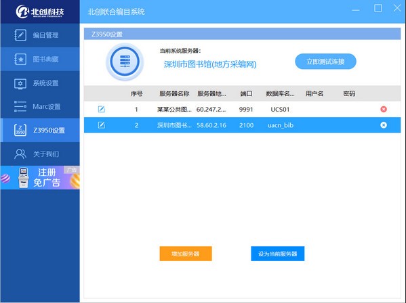Delete server 1 with red X icon
Viewport: 406px width, 303px height.
coord(384,110)
